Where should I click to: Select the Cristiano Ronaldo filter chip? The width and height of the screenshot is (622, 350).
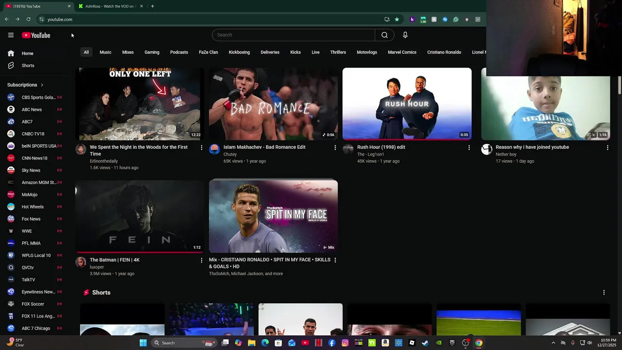coord(444,52)
